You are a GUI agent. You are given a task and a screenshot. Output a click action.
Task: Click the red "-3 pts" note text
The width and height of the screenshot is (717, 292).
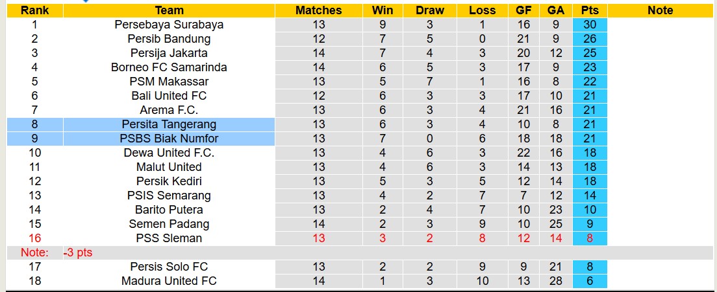point(78,253)
